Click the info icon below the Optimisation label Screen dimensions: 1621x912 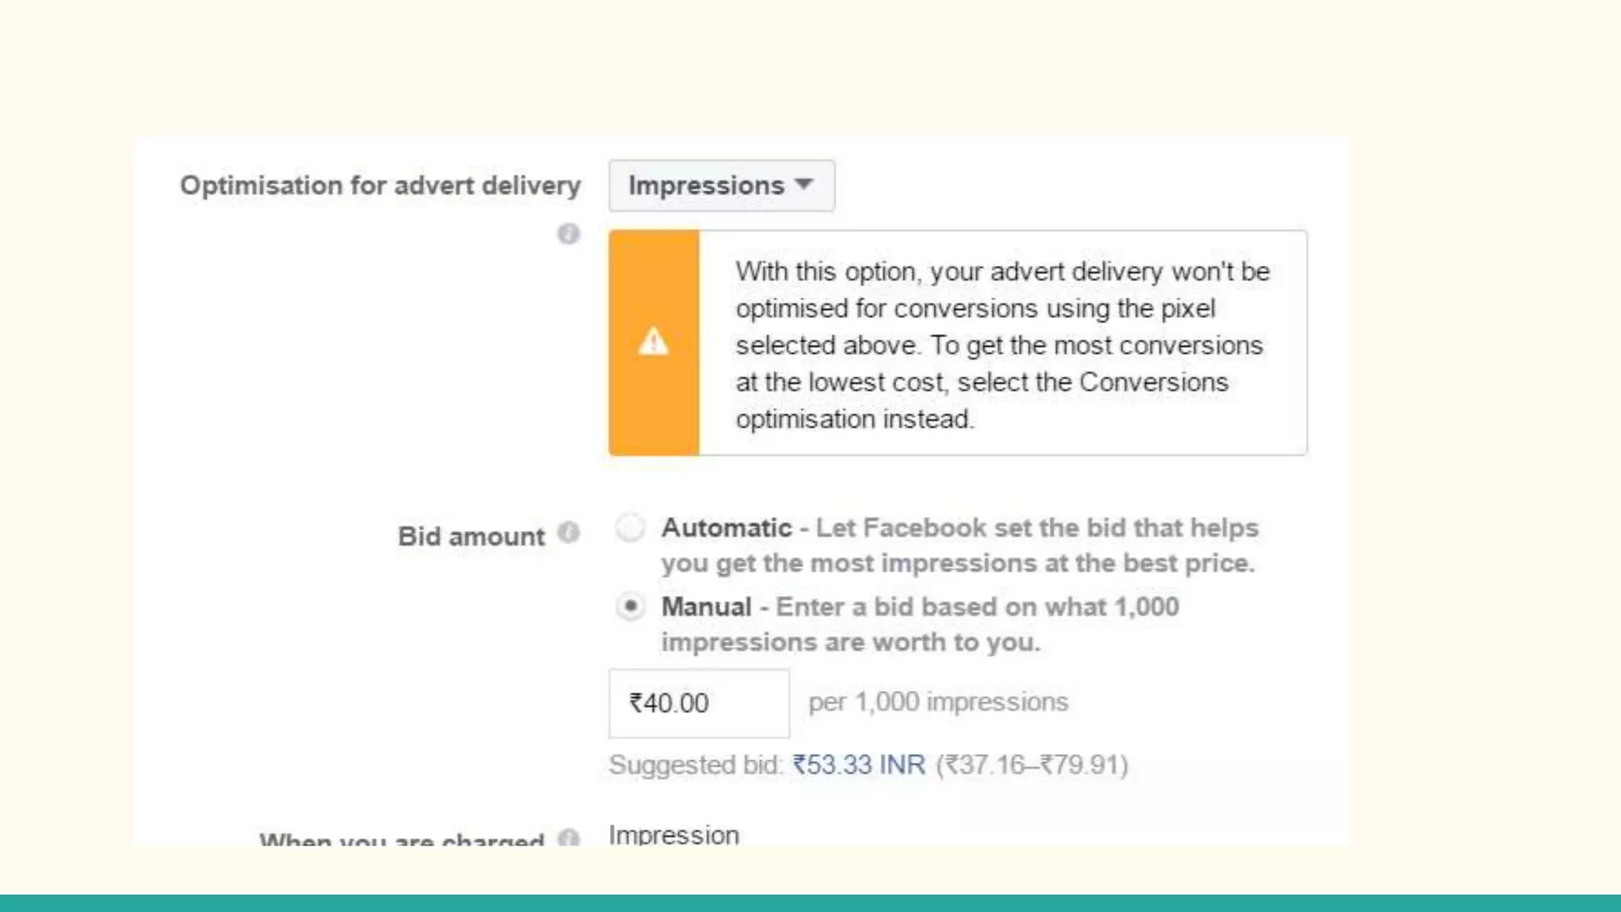[x=568, y=234]
